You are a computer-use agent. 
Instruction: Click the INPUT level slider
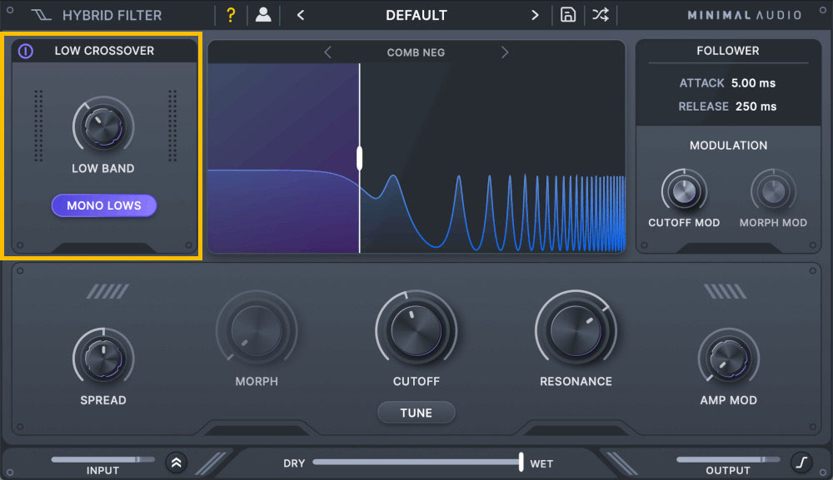(103, 459)
